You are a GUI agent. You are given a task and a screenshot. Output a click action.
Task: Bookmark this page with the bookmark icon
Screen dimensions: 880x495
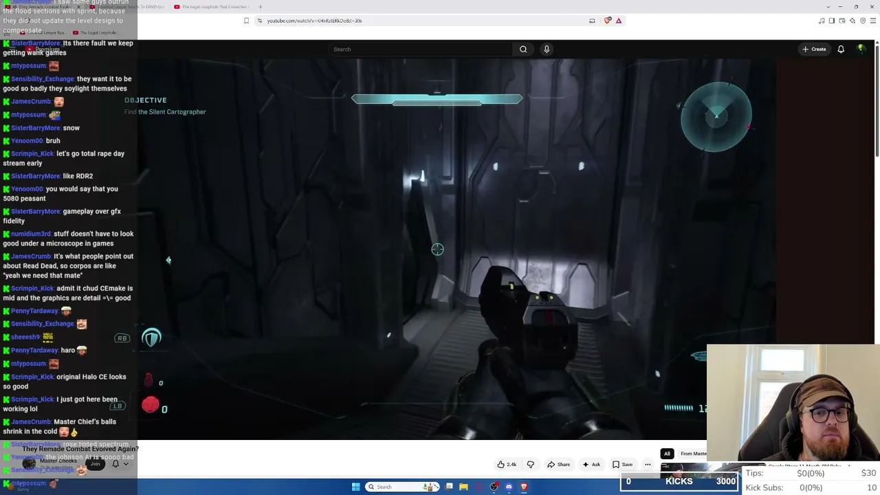(x=246, y=21)
